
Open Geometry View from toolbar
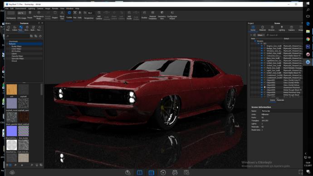coord(162,15)
